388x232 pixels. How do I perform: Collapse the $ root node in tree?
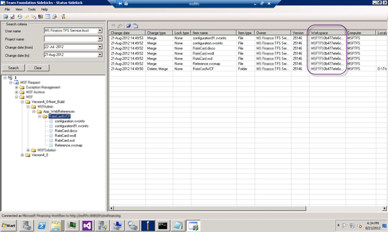(5, 78)
